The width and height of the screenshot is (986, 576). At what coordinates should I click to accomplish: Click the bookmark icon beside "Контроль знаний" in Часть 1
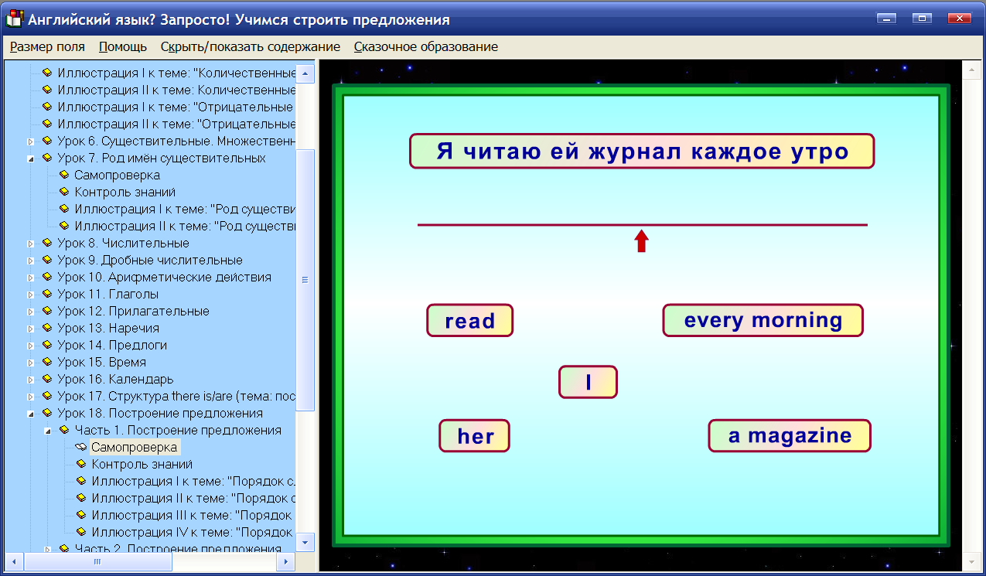tap(80, 464)
